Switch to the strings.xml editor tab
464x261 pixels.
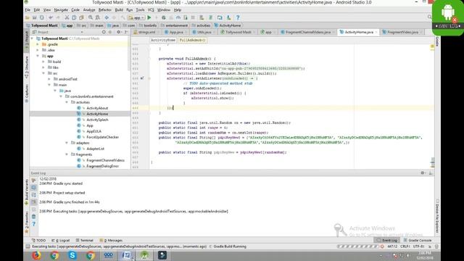(x=146, y=32)
